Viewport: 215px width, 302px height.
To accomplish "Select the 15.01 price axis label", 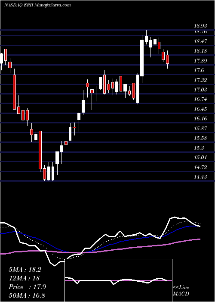I will [200, 157].
